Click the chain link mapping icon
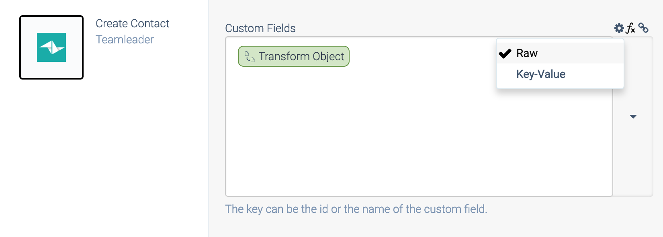 pos(643,28)
